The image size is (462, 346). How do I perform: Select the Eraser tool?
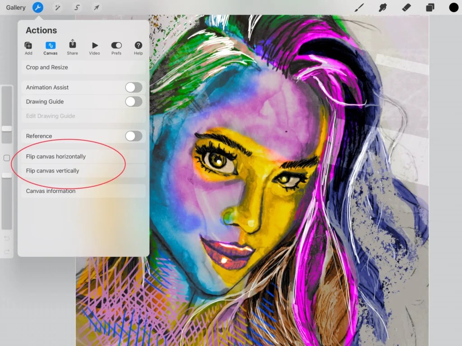click(x=406, y=7)
